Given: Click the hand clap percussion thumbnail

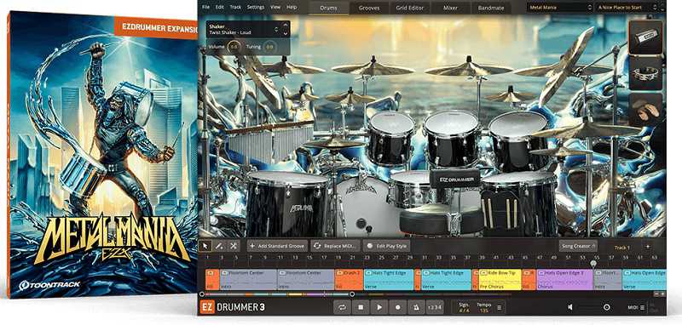Looking at the screenshot, I should coord(645,109).
